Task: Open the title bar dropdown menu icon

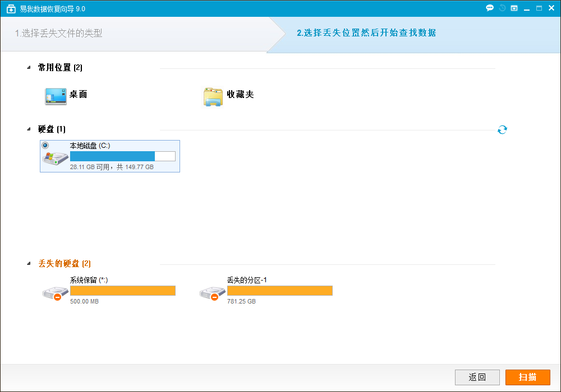Action: tap(514, 8)
